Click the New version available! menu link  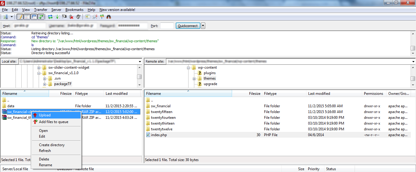117,10
